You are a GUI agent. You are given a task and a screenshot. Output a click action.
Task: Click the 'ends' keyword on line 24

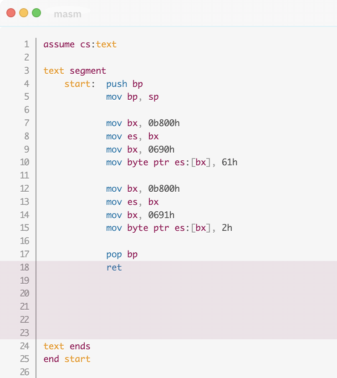[80, 346]
